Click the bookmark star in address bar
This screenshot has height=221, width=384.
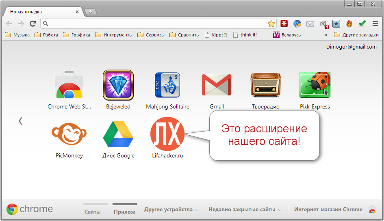pyautogui.click(x=271, y=24)
